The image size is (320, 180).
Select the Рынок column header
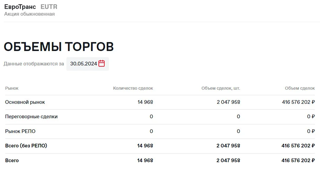tap(12, 88)
